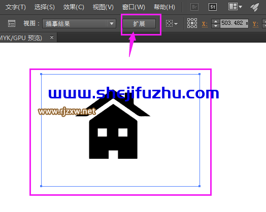This screenshot has width=266, height=212.
Task: Open the 窗口(W) menu
Action: point(134,7)
